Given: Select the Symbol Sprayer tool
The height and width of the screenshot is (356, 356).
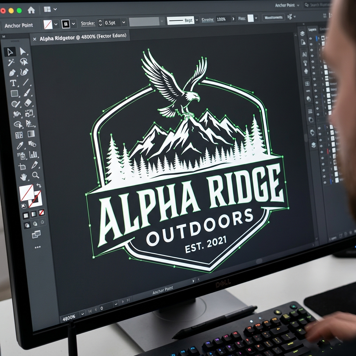Looking at the screenshot, I should click(22, 156).
